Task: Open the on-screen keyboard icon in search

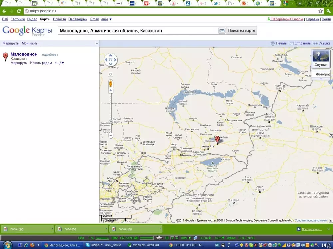Action: click(222, 31)
